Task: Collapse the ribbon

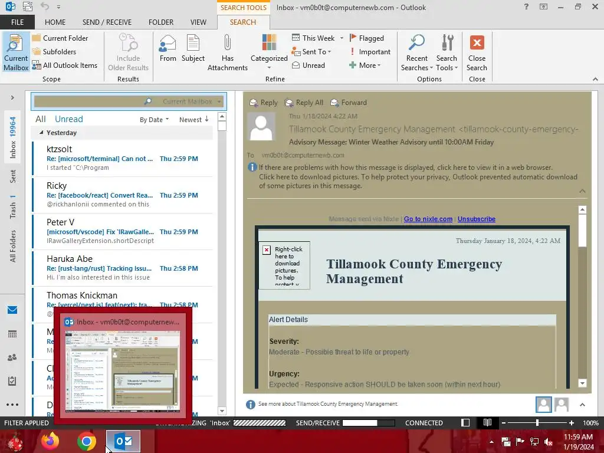Action: [595, 79]
